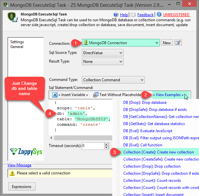Decrease Timeout with the down arrow

pos(106,148)
